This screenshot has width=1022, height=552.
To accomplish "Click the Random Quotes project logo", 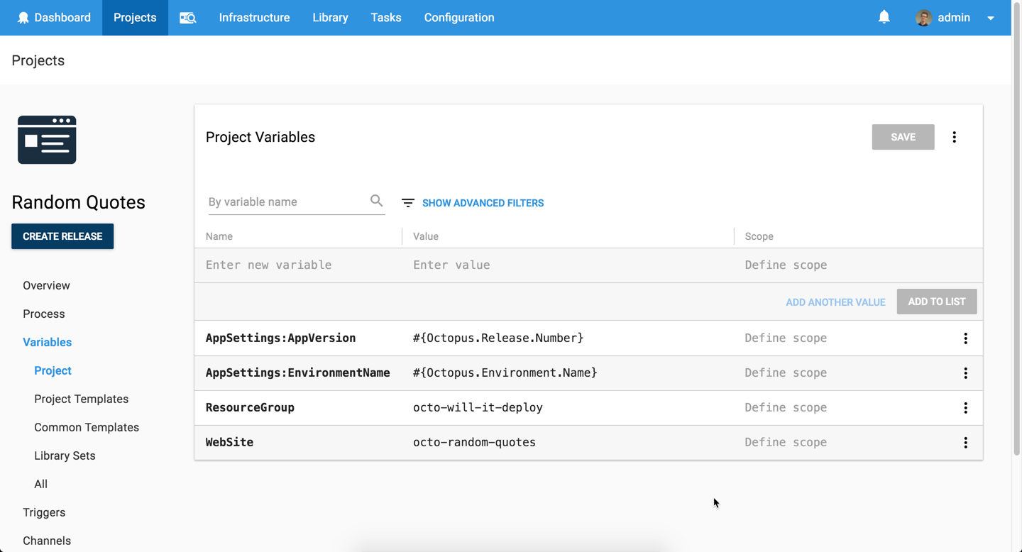I will [x=47, y=139].
